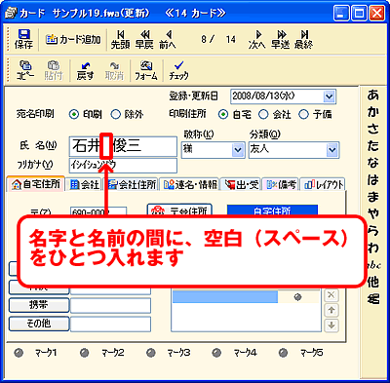390x383 pixels.
Task: Click the た index letter
Action: pos(373,145)
